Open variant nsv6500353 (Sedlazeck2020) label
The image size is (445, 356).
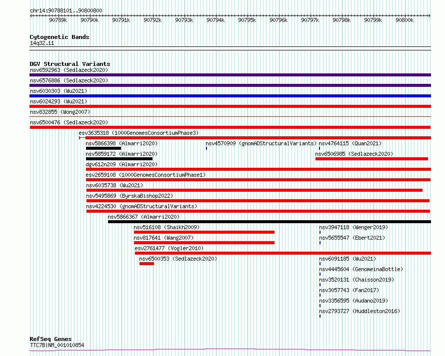(x=178, y=259)
